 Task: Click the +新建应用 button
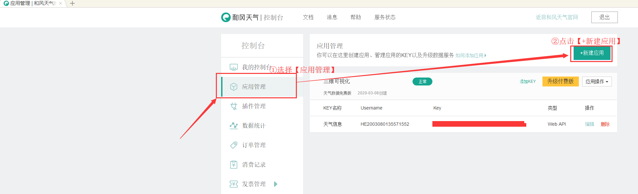coord(592,53)
